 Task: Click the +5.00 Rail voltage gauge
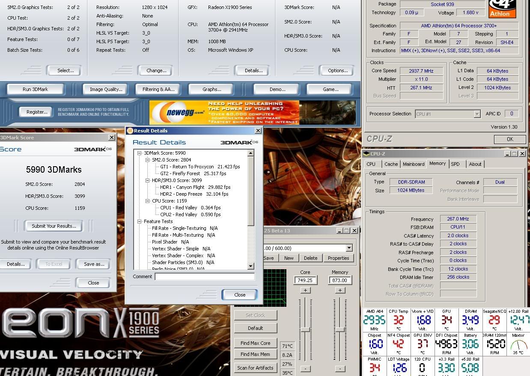470,367
